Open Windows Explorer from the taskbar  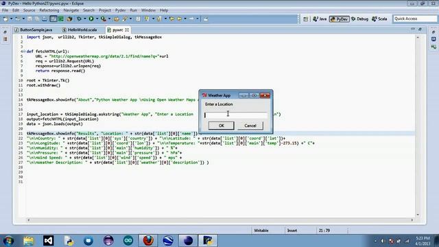(x=29, y=241)
